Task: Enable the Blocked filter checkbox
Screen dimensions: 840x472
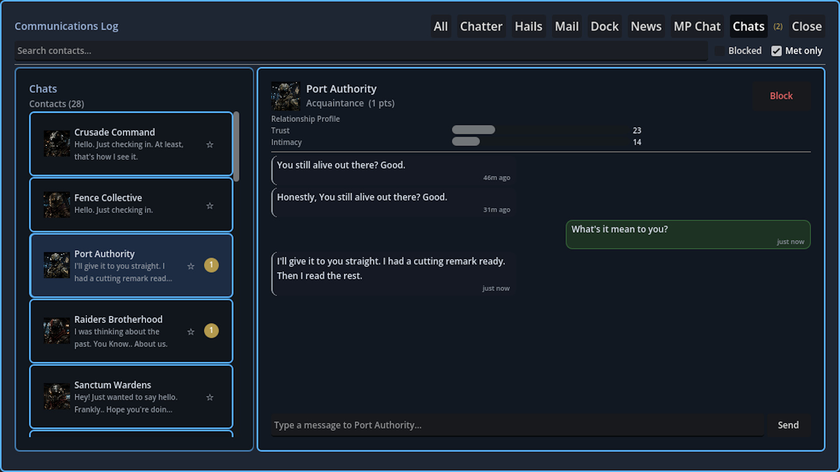Action: [x=720, y=51]
